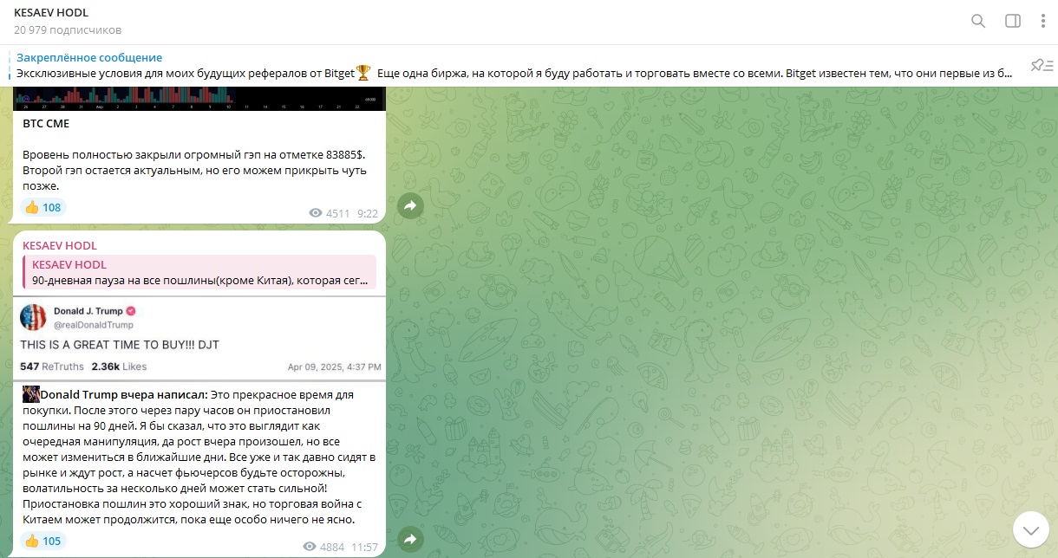Open the quoted reply about 90-дневная пауза
This screenshot has height=558, width=1058.
(x=200, y=272)
